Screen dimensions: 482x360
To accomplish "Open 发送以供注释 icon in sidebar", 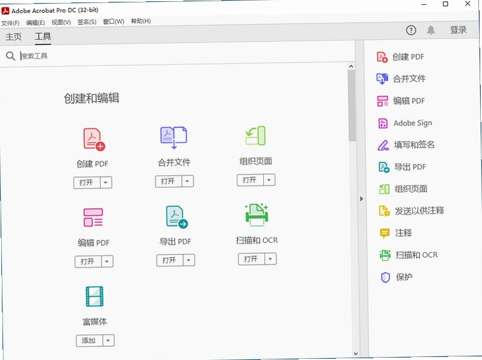I will (x=384, y=211).
